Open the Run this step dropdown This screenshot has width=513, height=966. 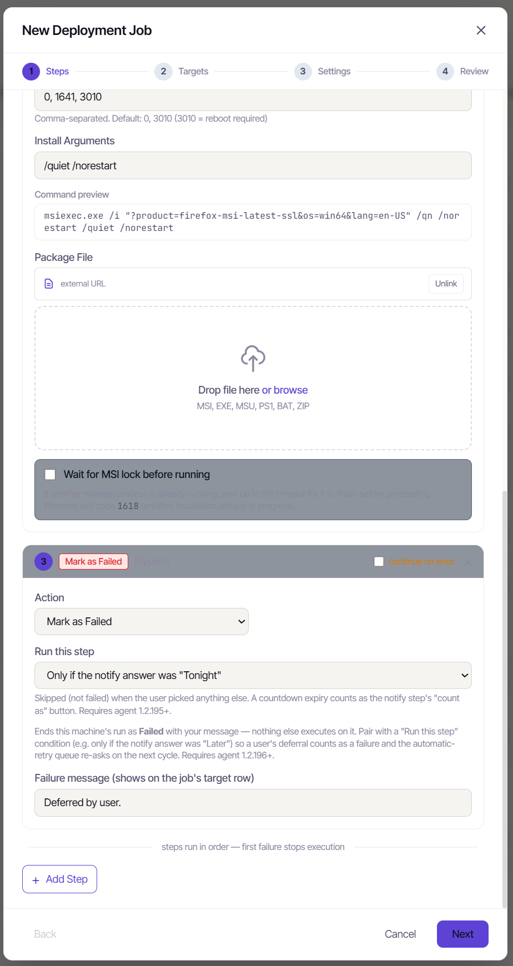pos(253,676)
